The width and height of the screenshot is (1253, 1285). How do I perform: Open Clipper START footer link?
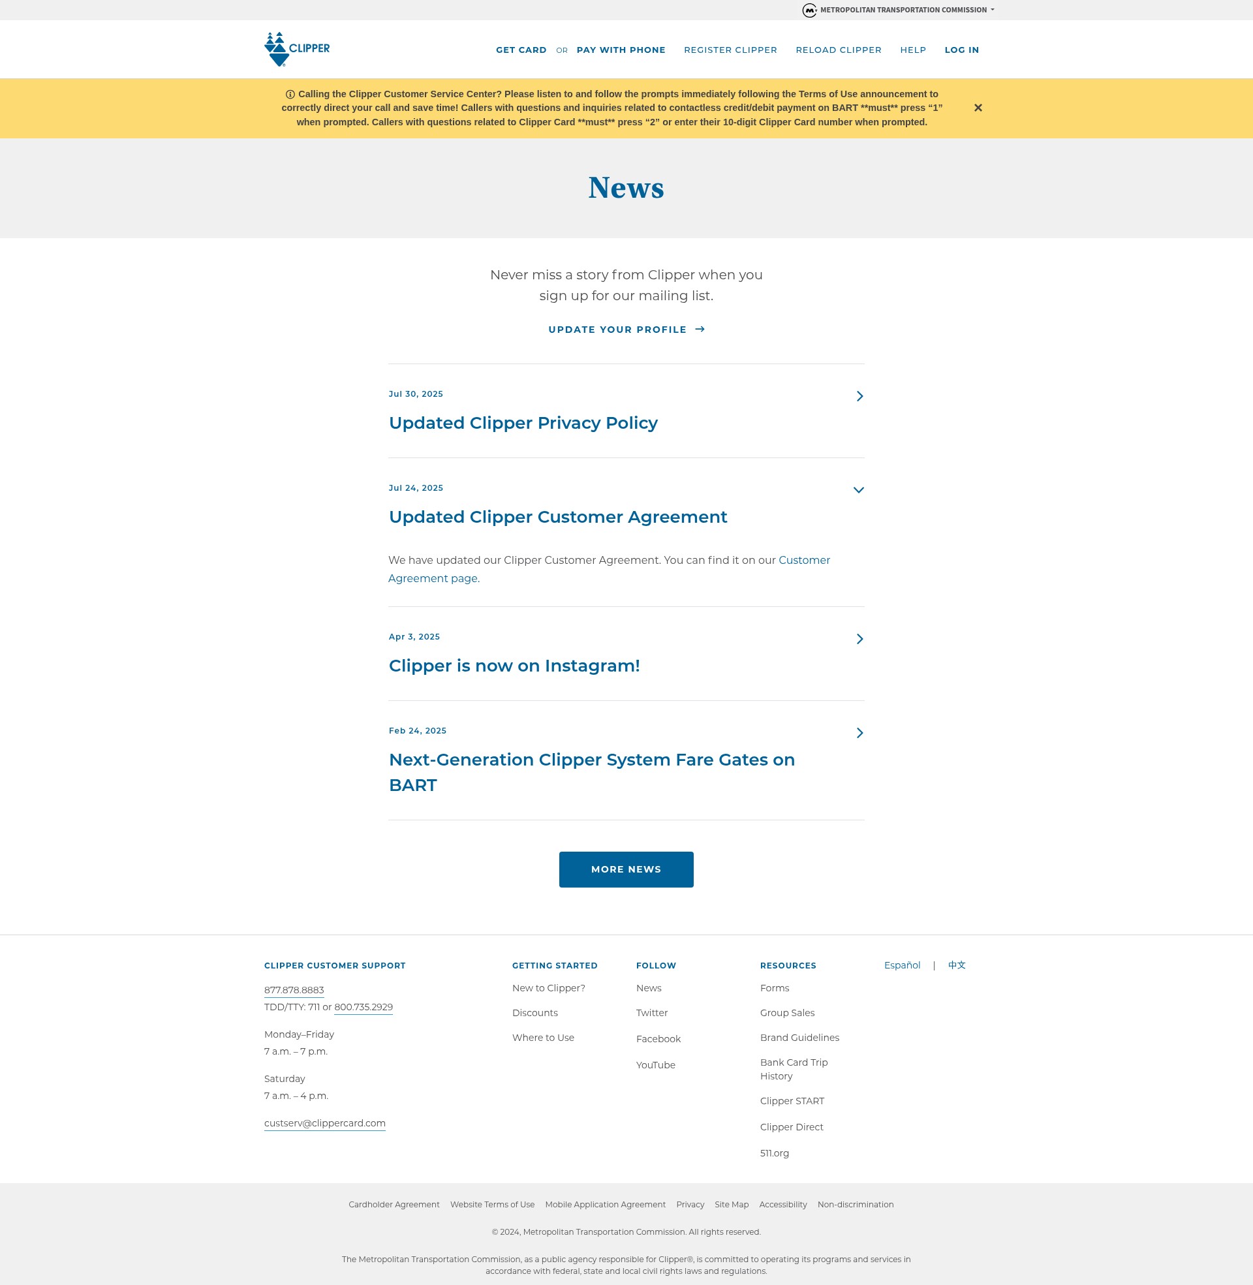tap(792, 1102)
